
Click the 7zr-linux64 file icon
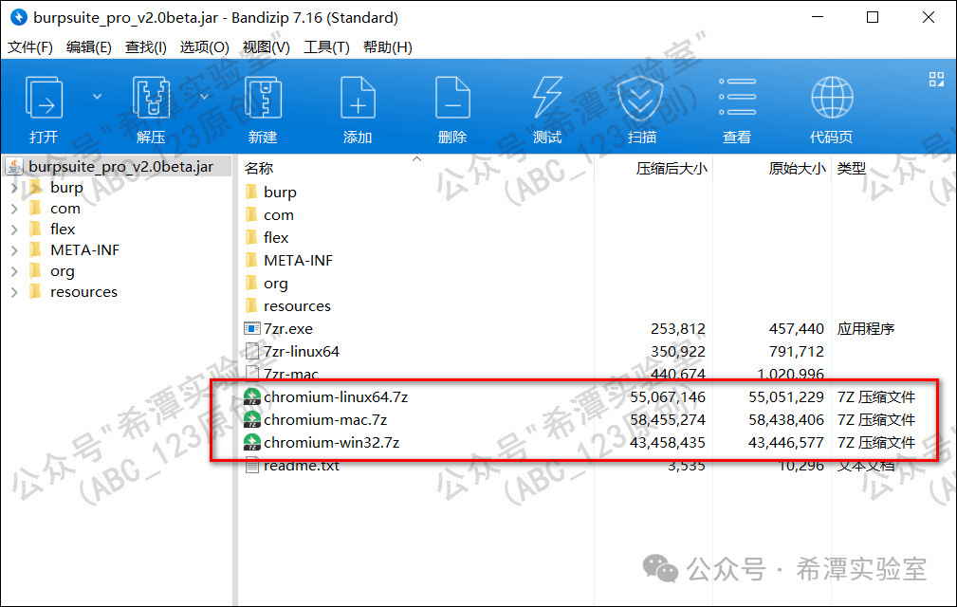[x=251, y=351]
